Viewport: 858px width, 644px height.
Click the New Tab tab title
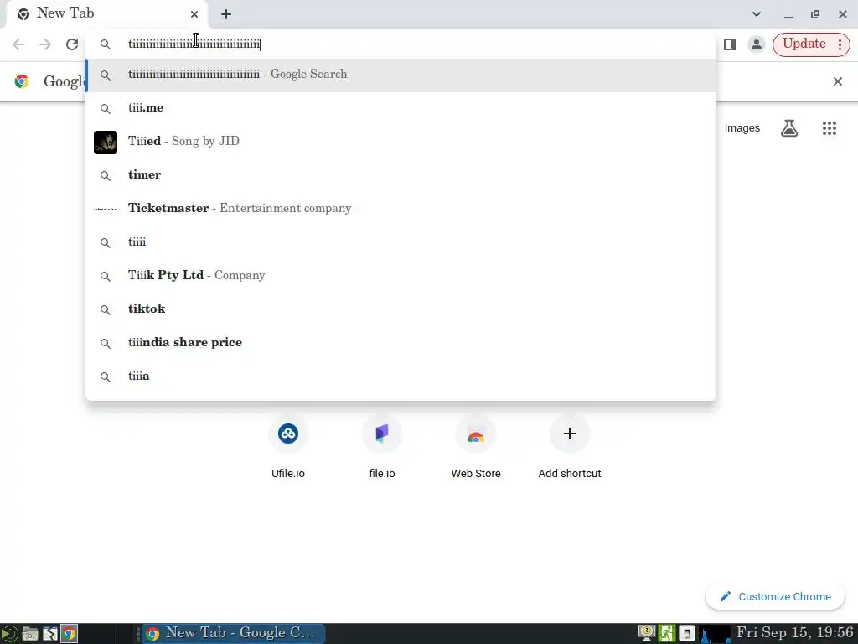tap(65, 13)
